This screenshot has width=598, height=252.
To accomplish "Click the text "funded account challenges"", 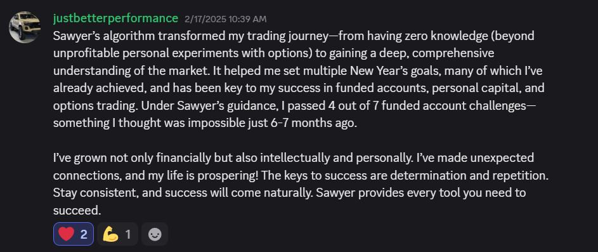I will [x=453, y=106].
